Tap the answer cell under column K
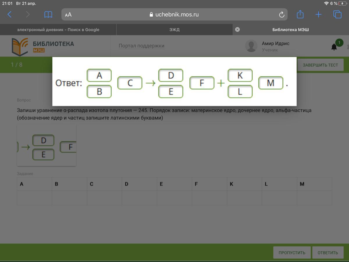The image size is (349, 262). coord(245,198)
